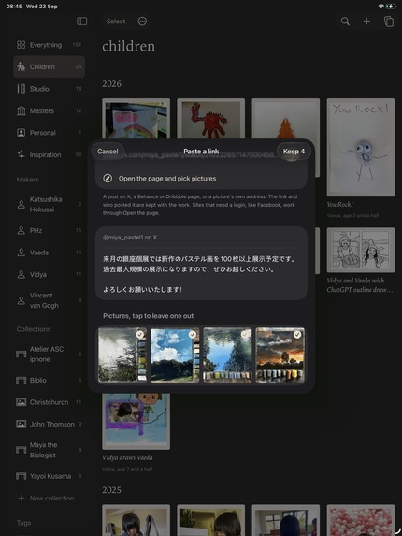The height and width of the screenshot is (536, 402).
Task: Select maker Katsushika Hokusai
Action: (x=49, y=205)
